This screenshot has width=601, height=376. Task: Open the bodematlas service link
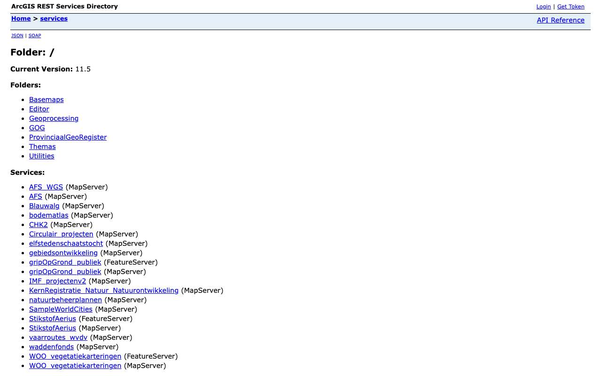pyautogui.click(x=49, y=215)
